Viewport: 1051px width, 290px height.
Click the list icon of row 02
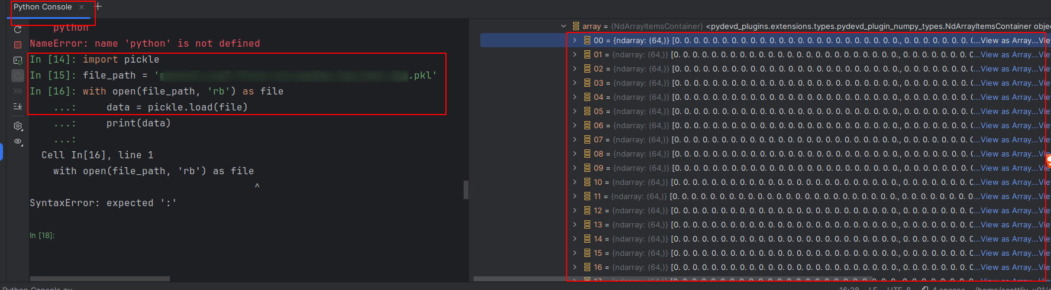click(587, 69)
